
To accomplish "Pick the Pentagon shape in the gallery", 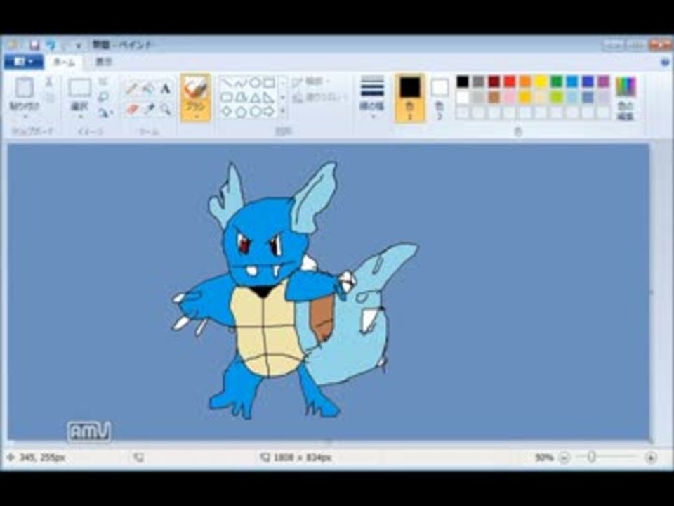I will coord(241,112).
